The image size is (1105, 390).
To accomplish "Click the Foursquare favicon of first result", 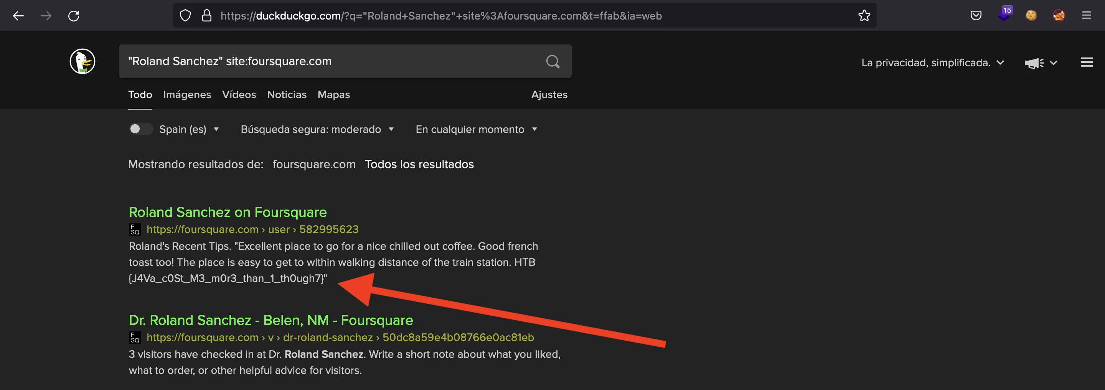I will pyautogui.click(x=135, y=229).
